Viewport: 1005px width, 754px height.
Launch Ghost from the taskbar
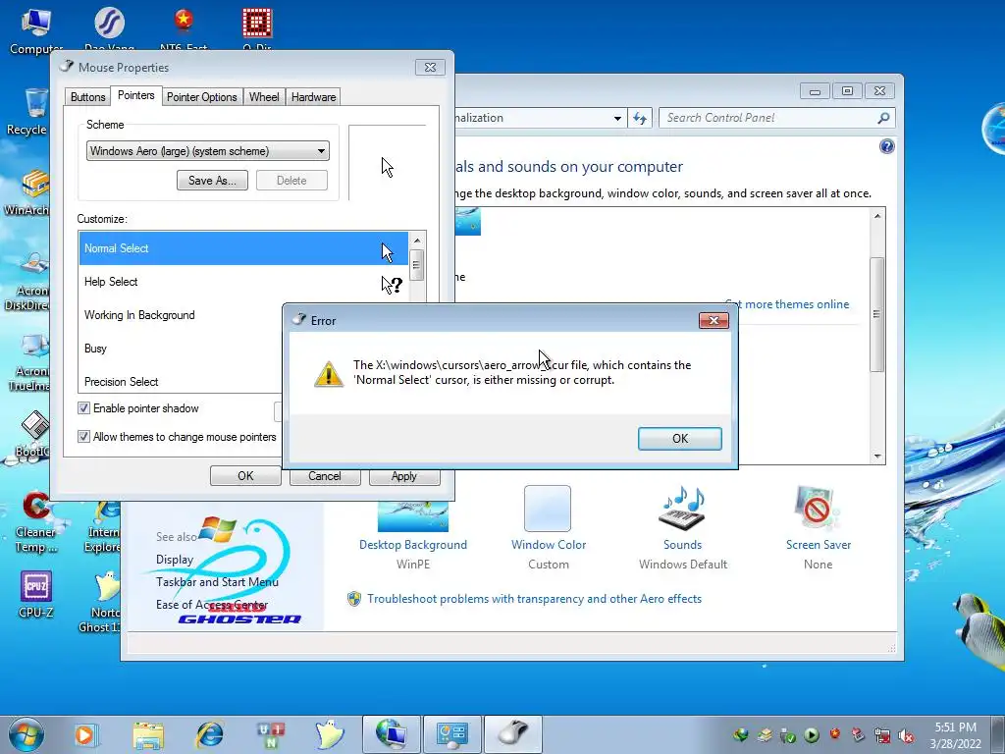click(x=330, y=734)
